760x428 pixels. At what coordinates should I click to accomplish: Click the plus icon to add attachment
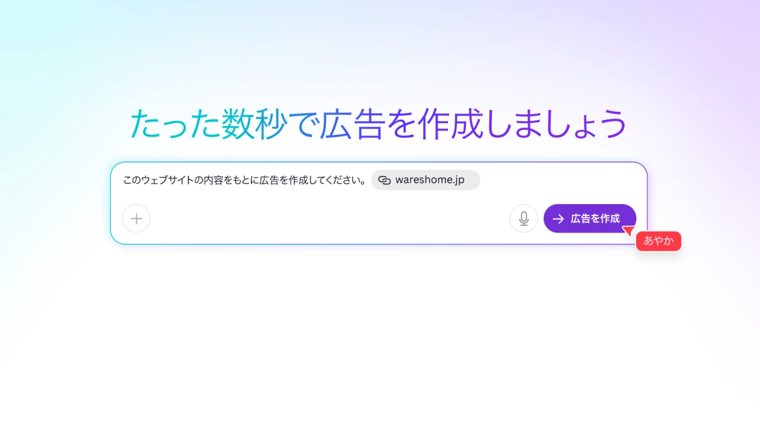pyautogui.click(x=136, y=218)
